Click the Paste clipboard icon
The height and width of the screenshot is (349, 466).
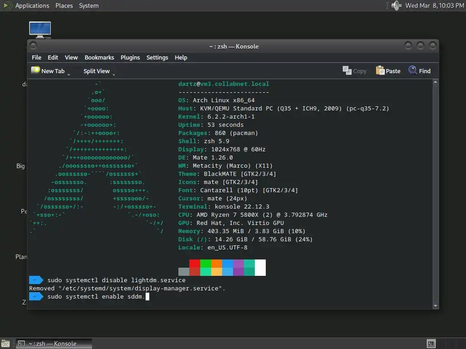click(380, 70)
